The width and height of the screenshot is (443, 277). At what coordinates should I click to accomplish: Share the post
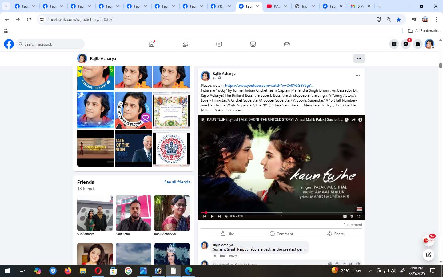(335, 234)
